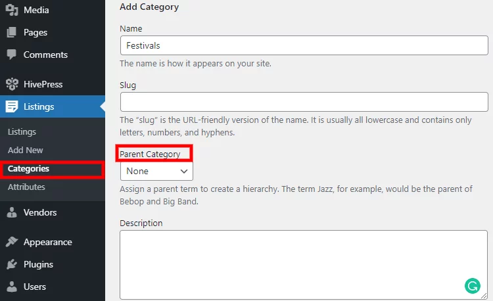Click inside the Description text area
The image size is (493, 301).
point(304,265)
